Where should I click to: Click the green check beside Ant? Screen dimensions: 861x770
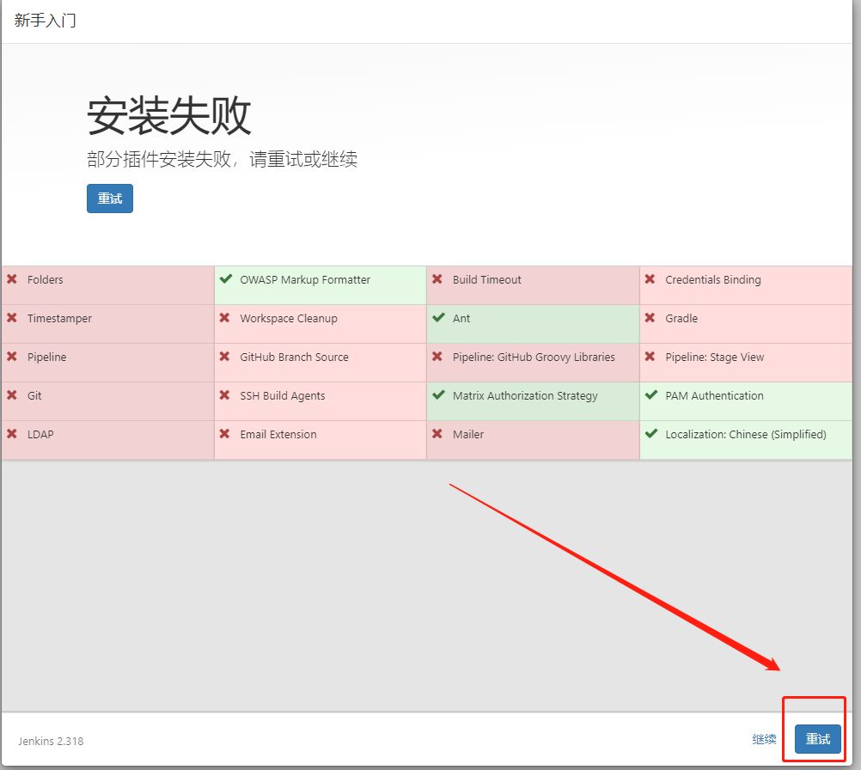[438, 317]
